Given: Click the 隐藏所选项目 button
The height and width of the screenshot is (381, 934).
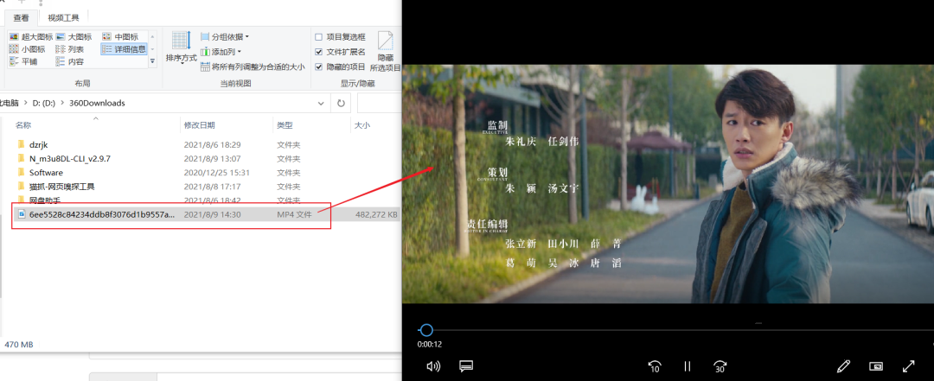Looking at the screenshot, I should click(x=386, y=51).
